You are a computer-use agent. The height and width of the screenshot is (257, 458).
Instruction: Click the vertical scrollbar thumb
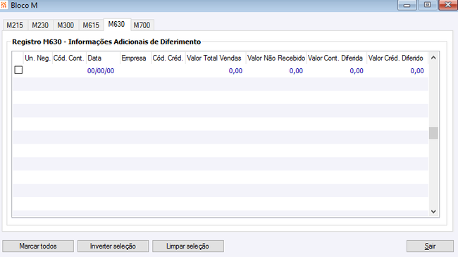pos(433,133)
